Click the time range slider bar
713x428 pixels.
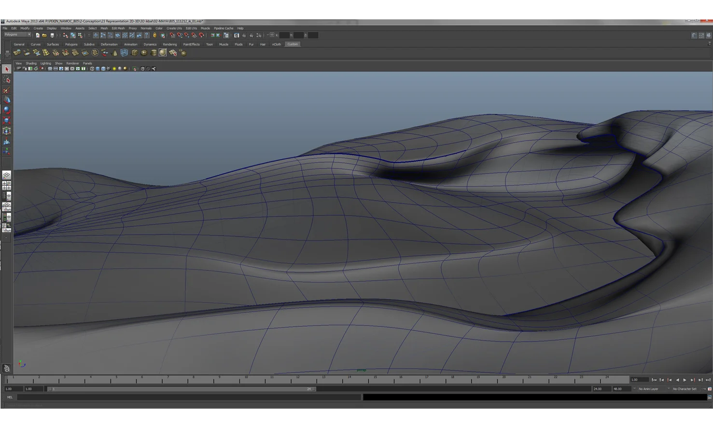[182, 389]
